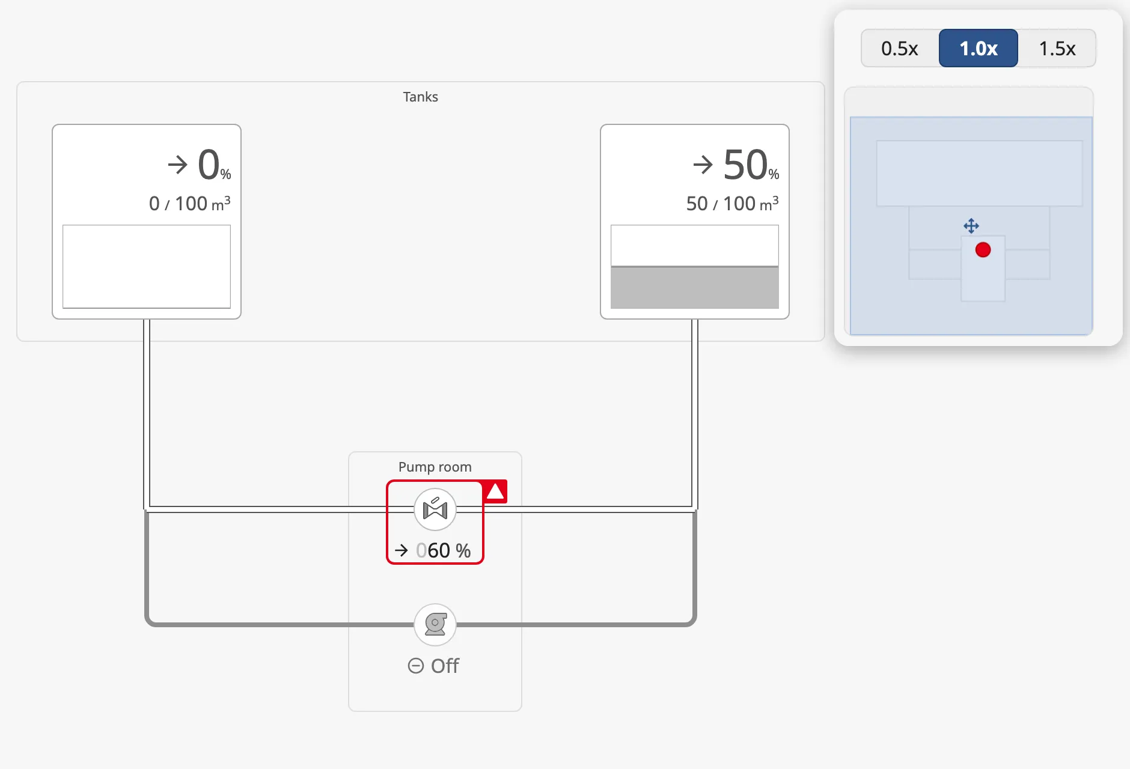This screenshot has width=1130, height=769.
Task: Click the red dot marker in minimap
Action: (x=983, y=250)
